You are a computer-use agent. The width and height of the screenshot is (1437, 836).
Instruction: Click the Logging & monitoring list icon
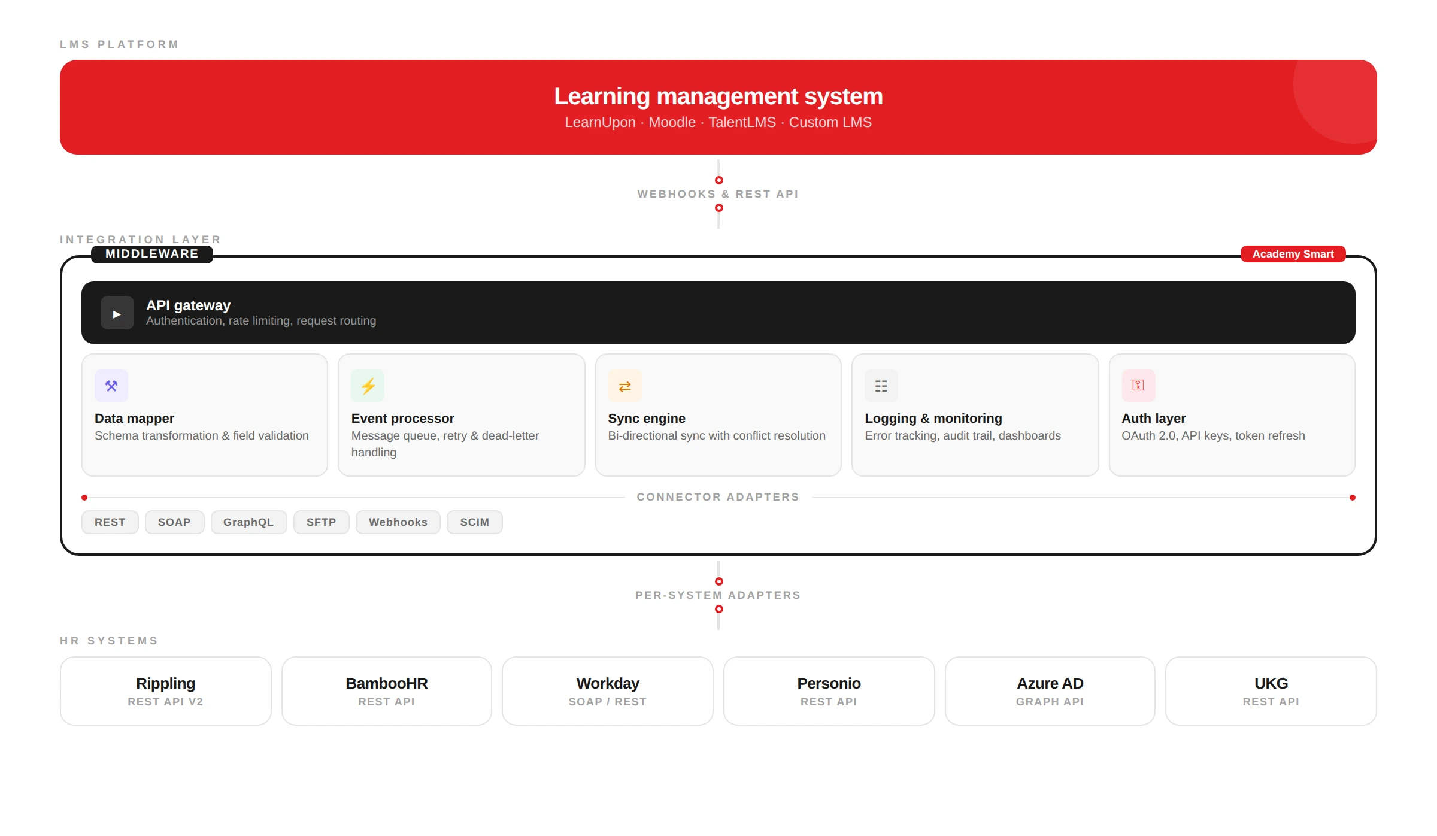[881, 386]
